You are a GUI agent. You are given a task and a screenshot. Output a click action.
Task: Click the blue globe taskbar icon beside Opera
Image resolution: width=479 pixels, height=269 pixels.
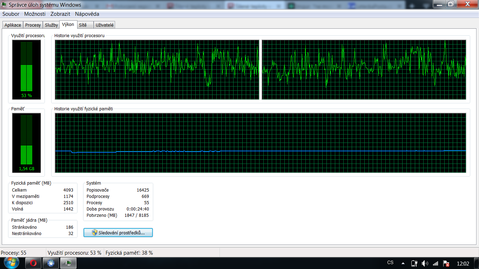point(51,263)
